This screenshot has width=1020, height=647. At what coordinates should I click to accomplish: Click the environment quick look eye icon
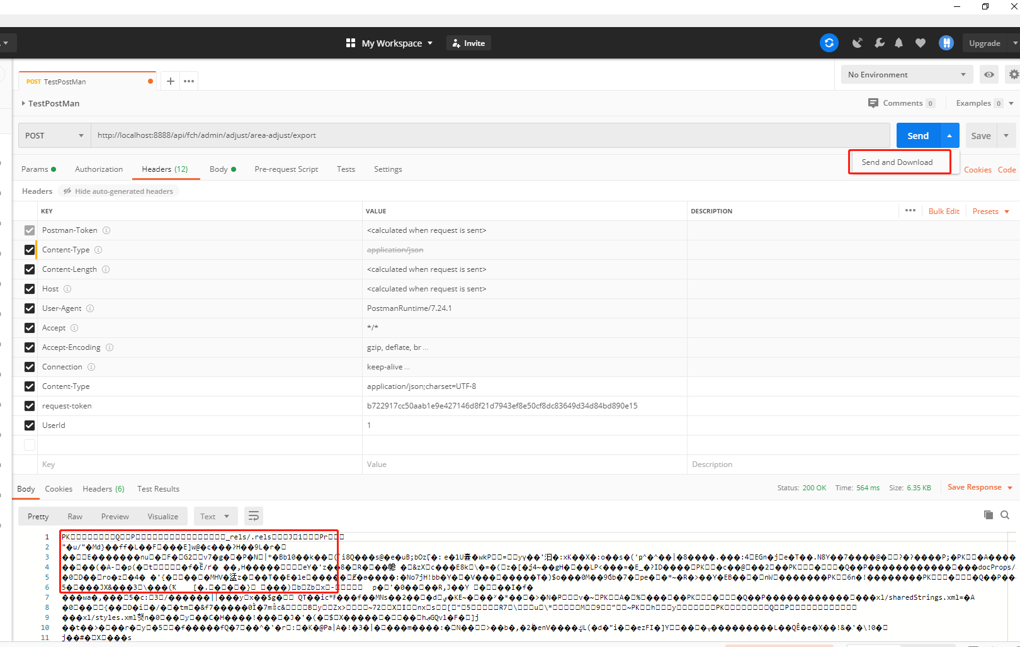click(x=989, y=74)
